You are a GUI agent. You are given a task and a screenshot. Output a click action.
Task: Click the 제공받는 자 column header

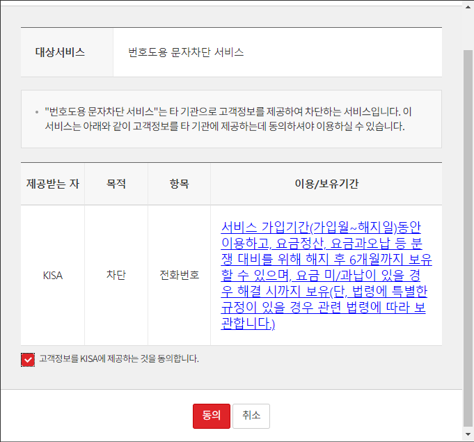coord(53,184)
